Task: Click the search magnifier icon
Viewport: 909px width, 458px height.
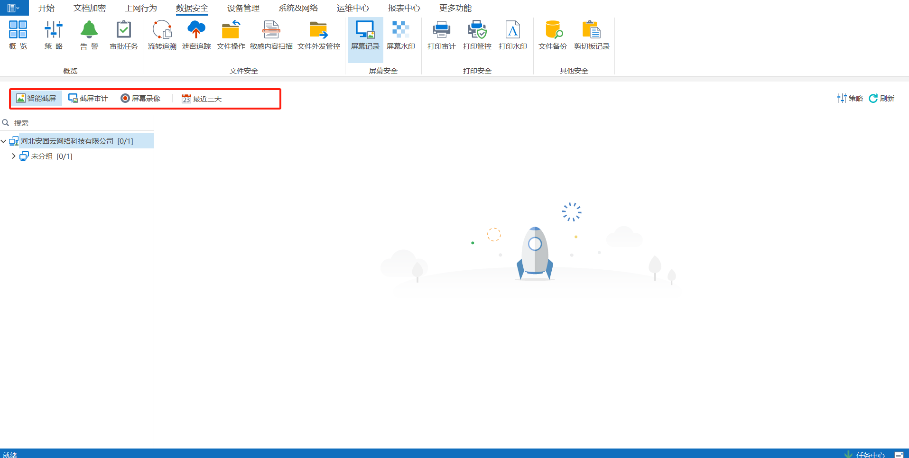Action: tap(6, 123)
